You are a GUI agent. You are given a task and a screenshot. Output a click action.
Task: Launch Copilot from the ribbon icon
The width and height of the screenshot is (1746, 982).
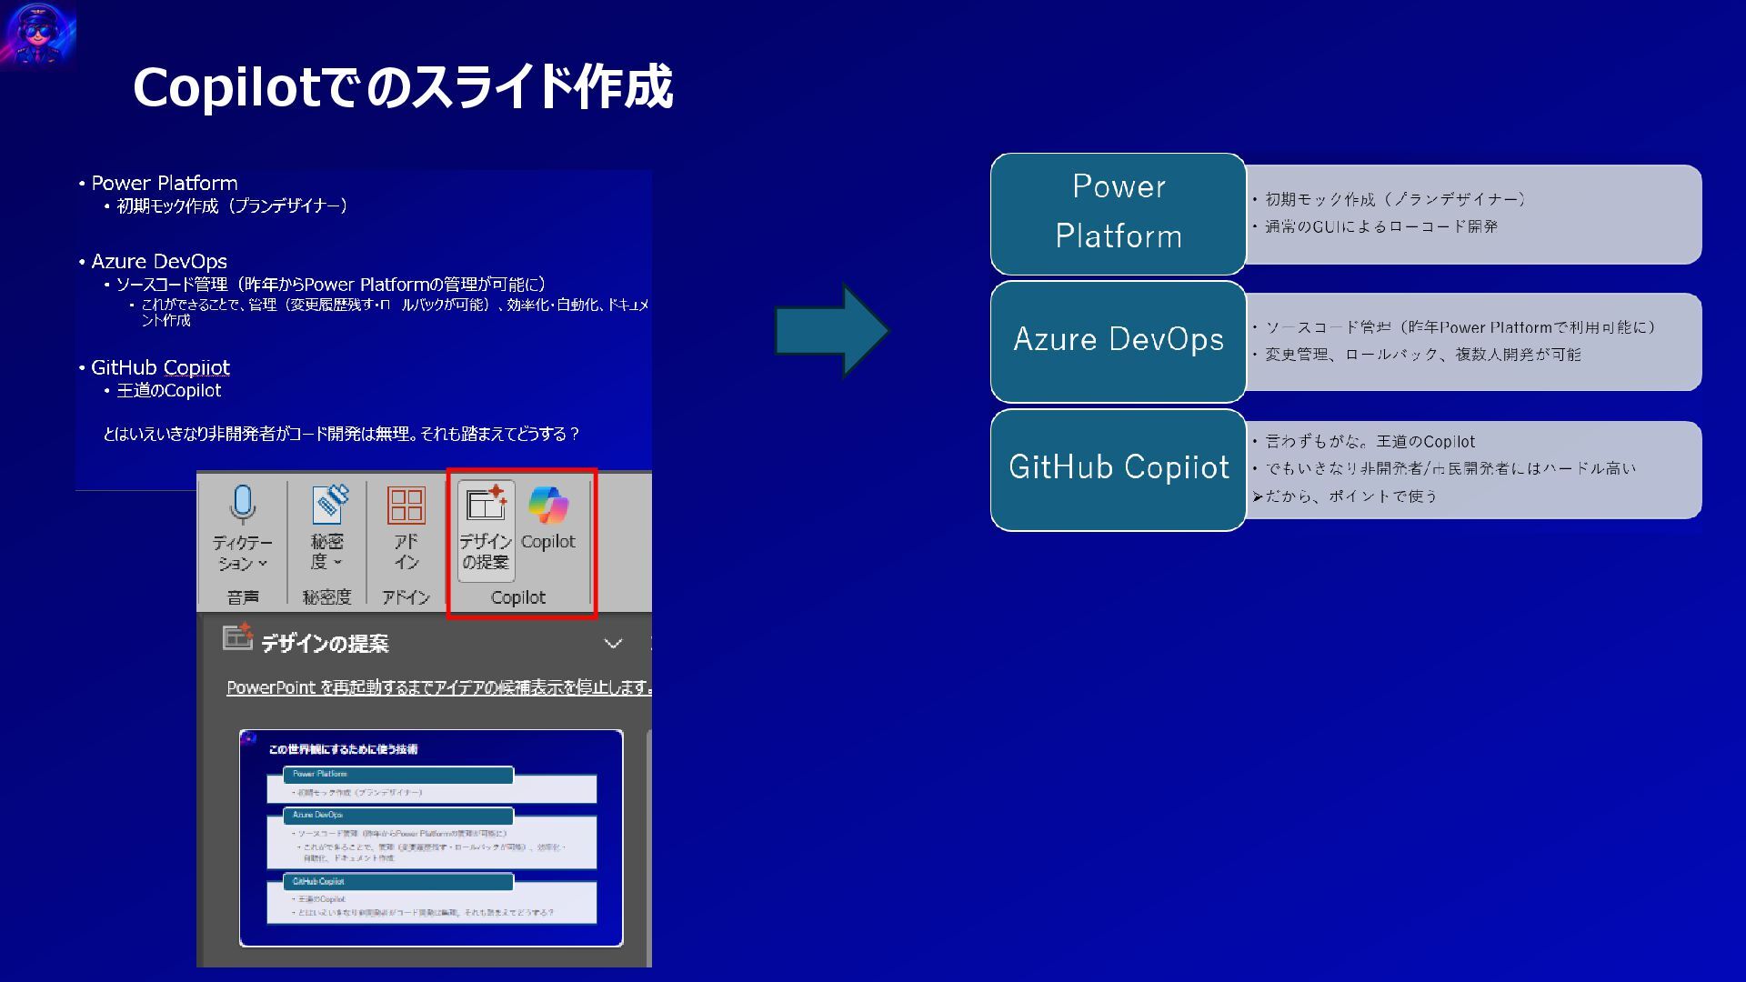coord(548,506)
